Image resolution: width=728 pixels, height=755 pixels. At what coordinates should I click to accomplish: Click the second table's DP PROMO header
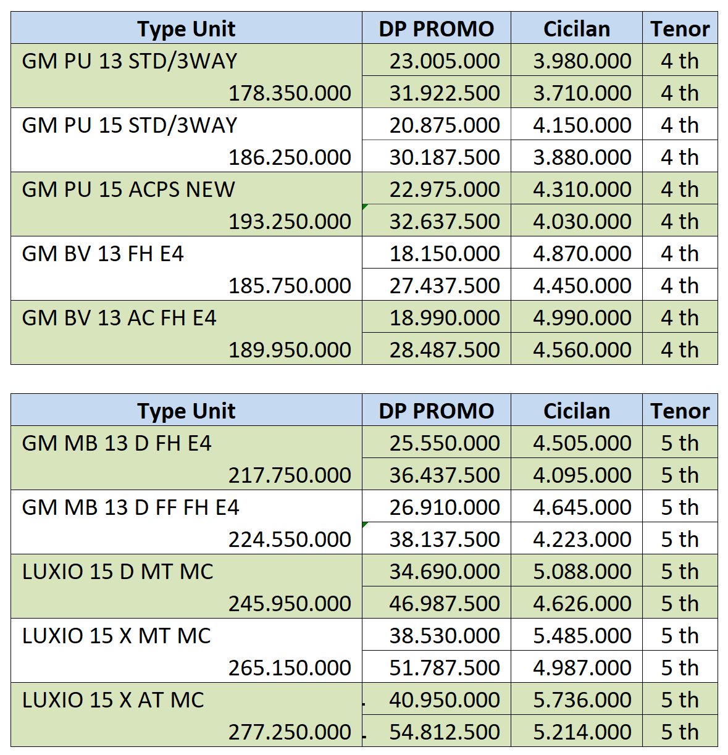click(437, 411)
